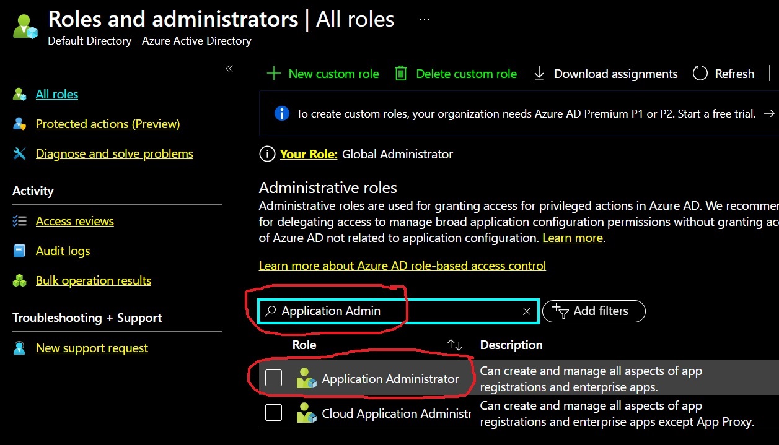
Task: Click the arrow at the banner's right end
Action: [x=769, y=113]
